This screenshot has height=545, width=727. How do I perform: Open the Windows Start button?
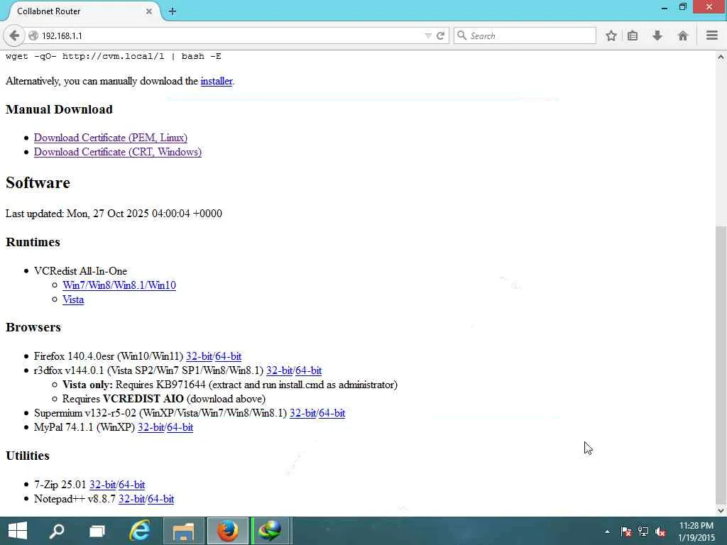[x=18, y=531]
